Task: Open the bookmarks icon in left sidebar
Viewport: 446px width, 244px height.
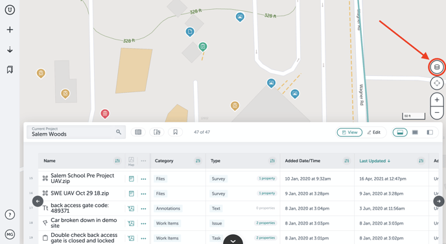Action: (10, 69)
